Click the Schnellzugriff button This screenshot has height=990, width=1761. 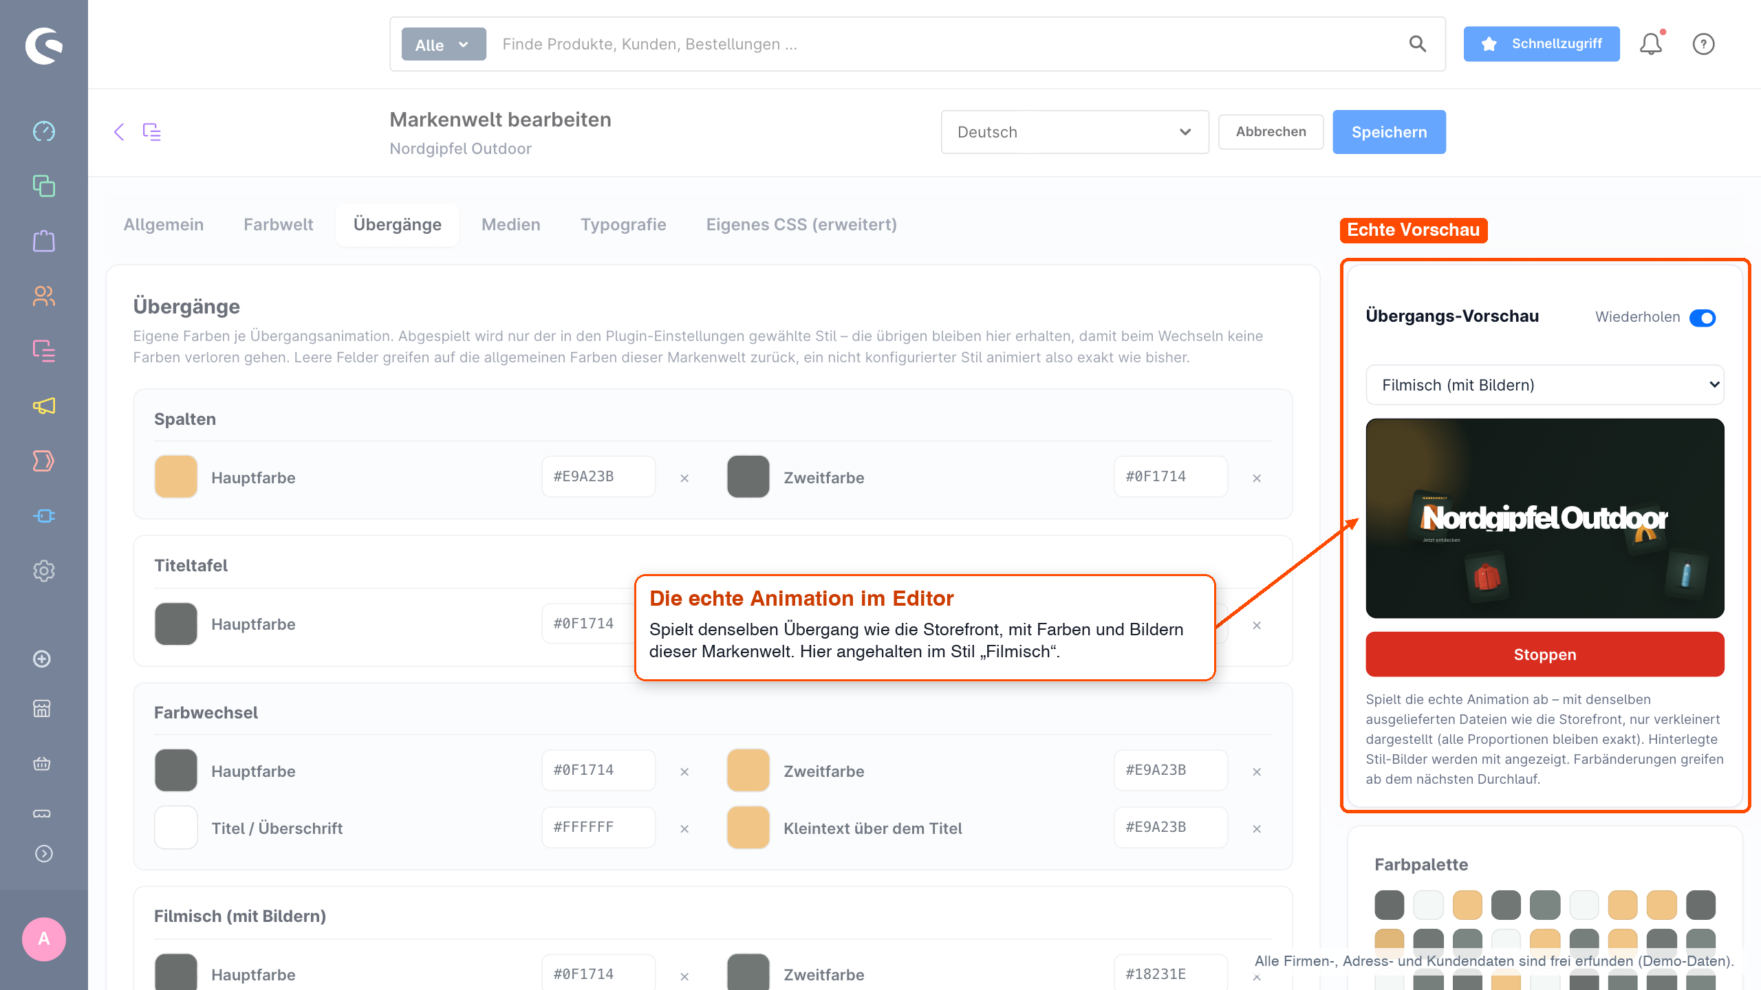point(1542,44)
